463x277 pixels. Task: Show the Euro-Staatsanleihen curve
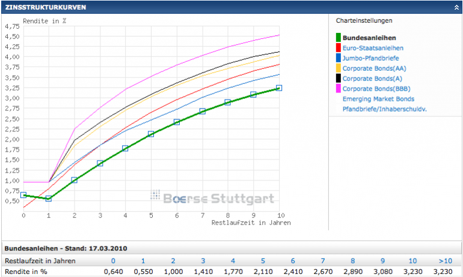[x=373, y=48]
